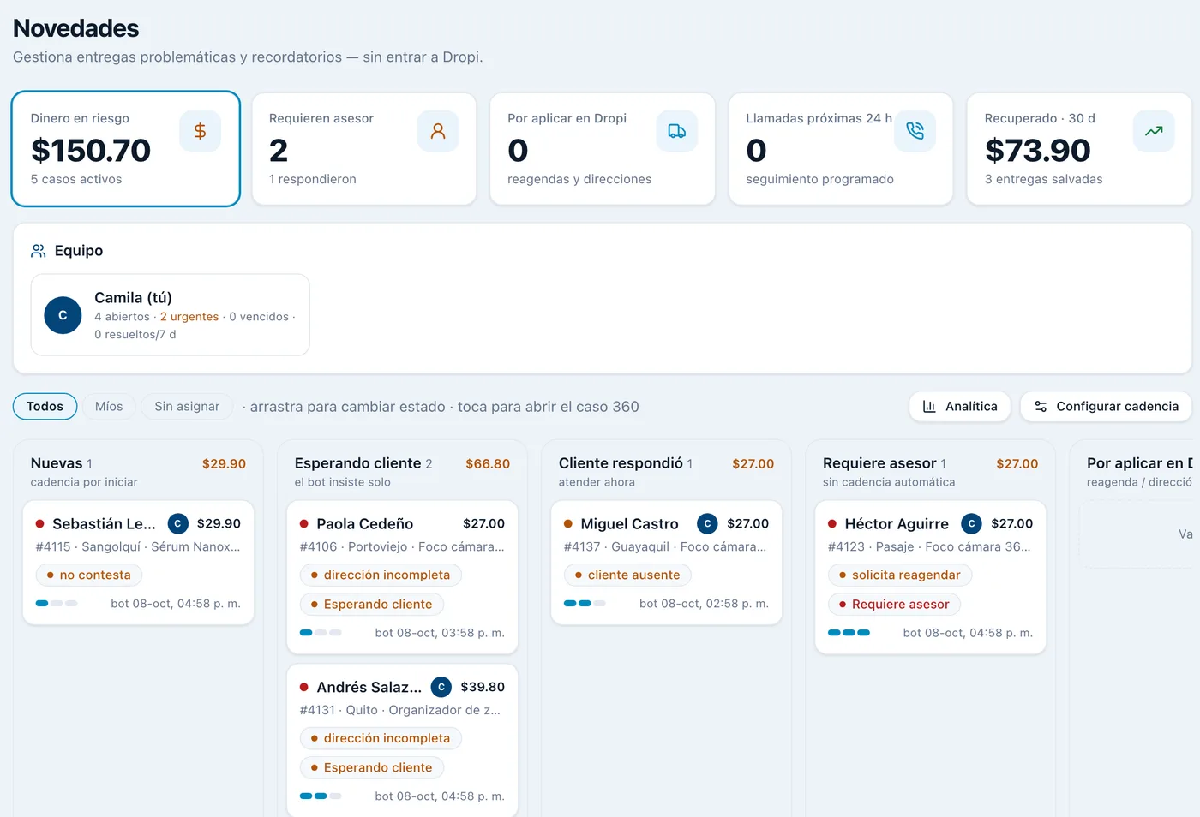1200x817 pixels.
Task: Click the Requiere asesor status badge
Action: click(894, 604)
